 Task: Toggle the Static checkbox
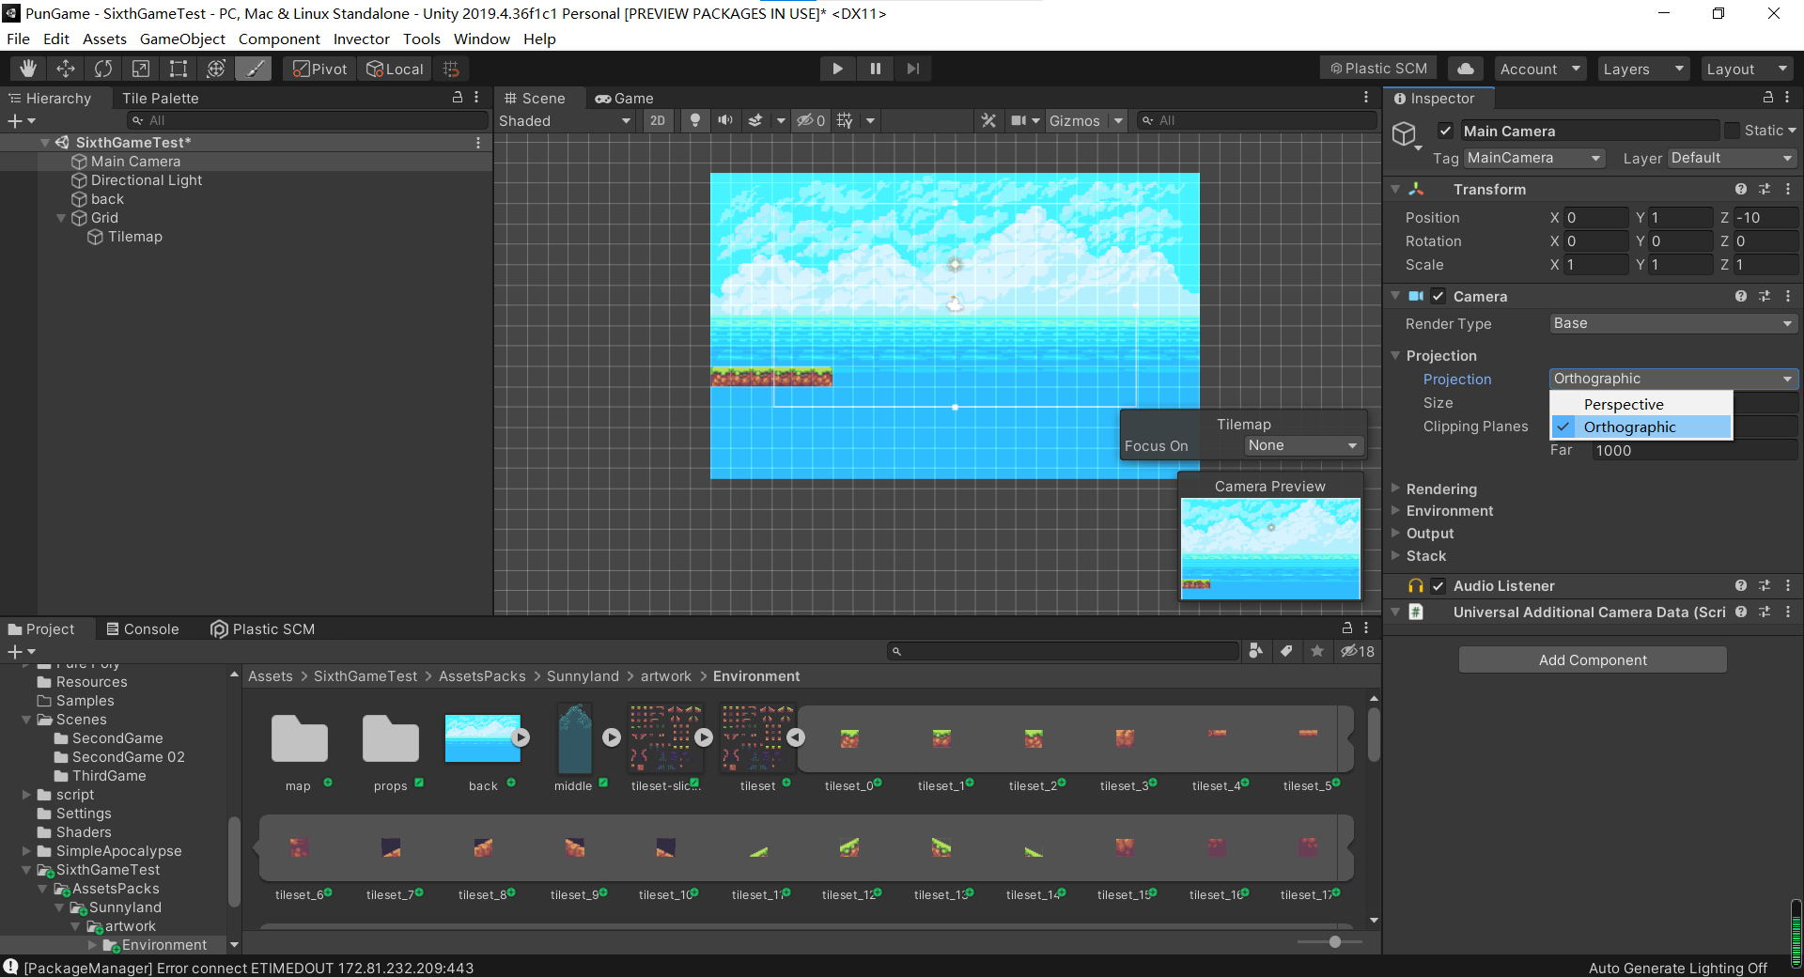(1732, 131)
